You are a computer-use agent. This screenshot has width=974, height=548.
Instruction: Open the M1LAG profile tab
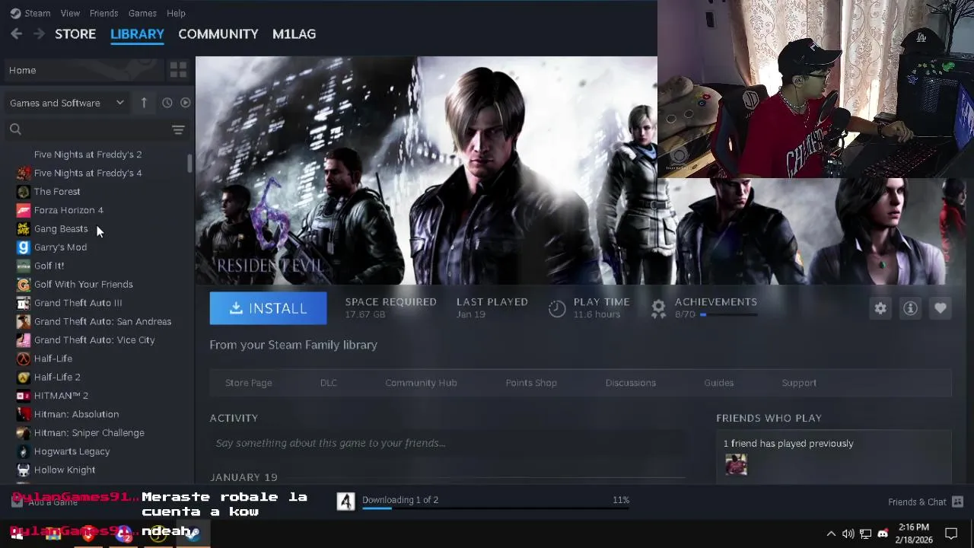tap(294, 34)
